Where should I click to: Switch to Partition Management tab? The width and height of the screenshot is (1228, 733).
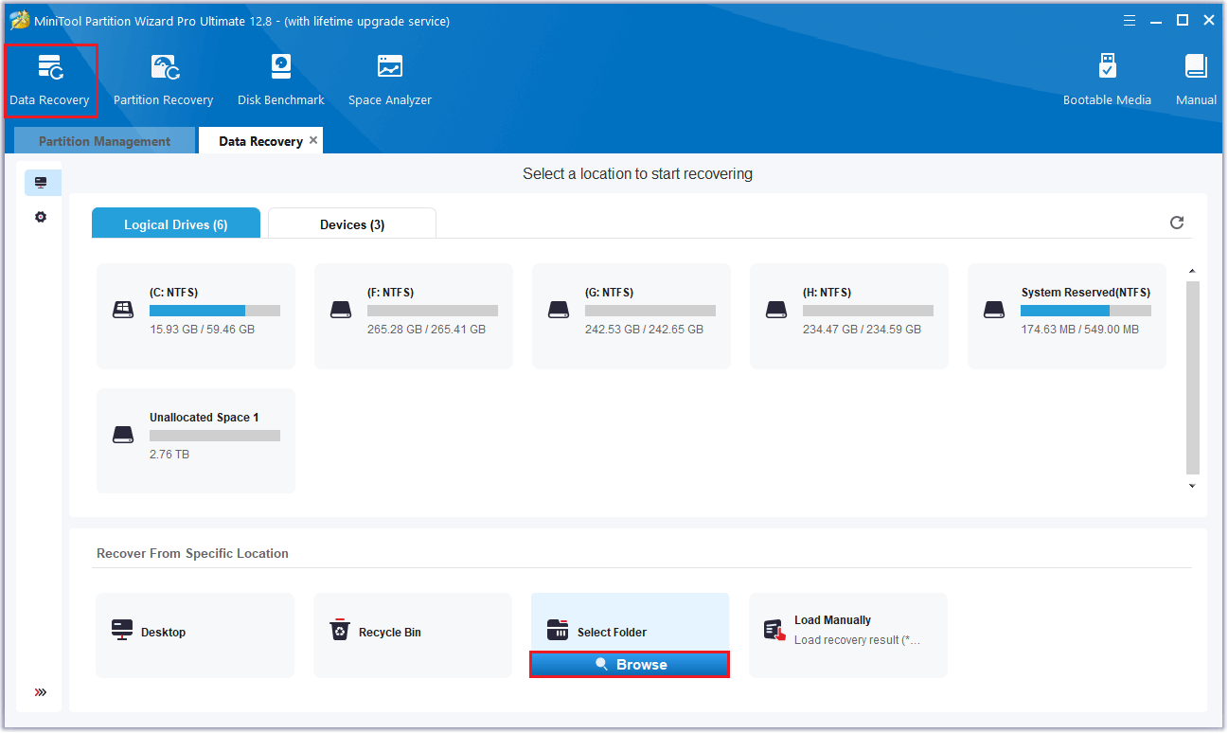(x=104, y=141)
